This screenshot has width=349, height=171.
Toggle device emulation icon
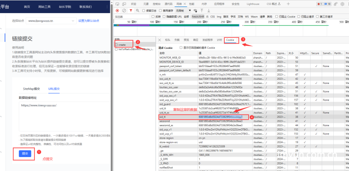tap(124, 4)
